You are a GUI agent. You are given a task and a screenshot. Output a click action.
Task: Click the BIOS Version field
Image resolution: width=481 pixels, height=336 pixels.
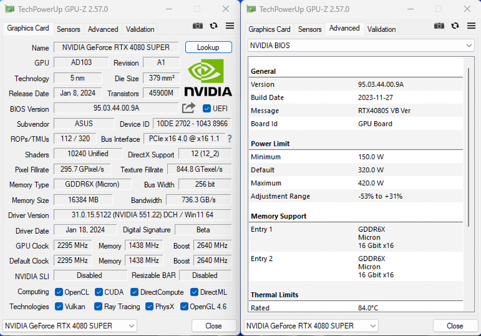pyautogui.click(x=116, y=108)
